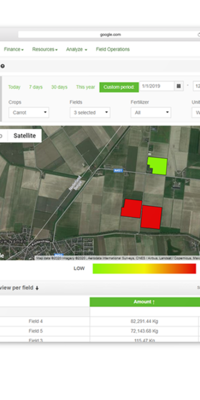Viewport: 200px width, 400px height.
Task: Open the Resources menu
Action: (45, 49)
